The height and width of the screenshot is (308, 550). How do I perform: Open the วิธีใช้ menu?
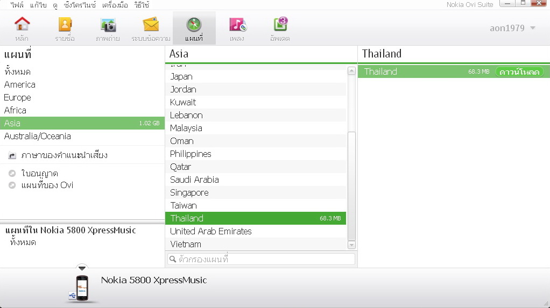142,5
